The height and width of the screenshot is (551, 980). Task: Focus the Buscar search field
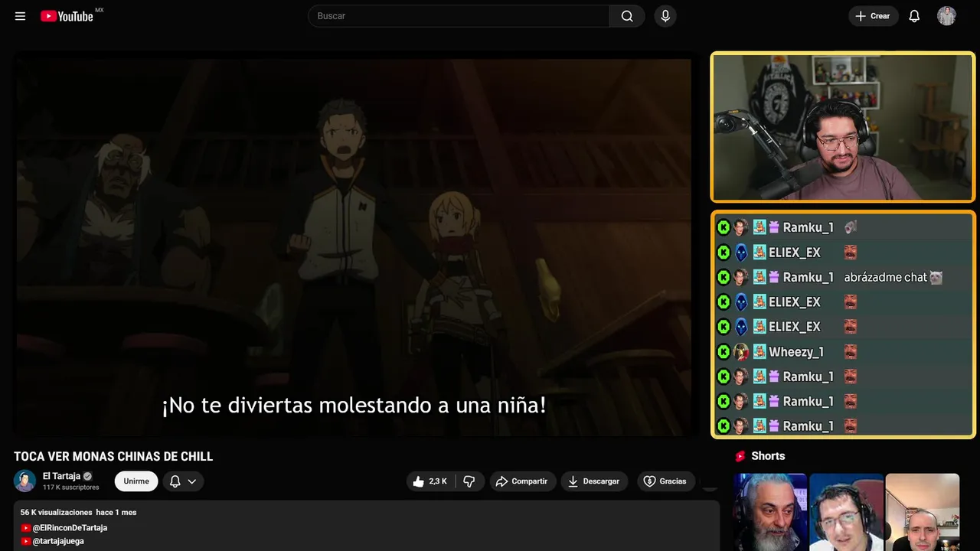pyautogui.click(x=459, y=16)
